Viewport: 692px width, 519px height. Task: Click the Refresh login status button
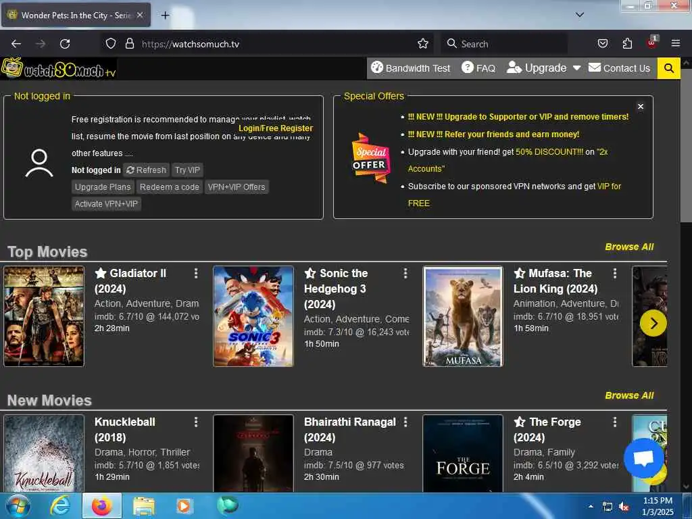[x=147, y=170]
